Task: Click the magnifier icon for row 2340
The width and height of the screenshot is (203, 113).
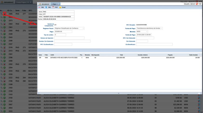Action: 2,41
